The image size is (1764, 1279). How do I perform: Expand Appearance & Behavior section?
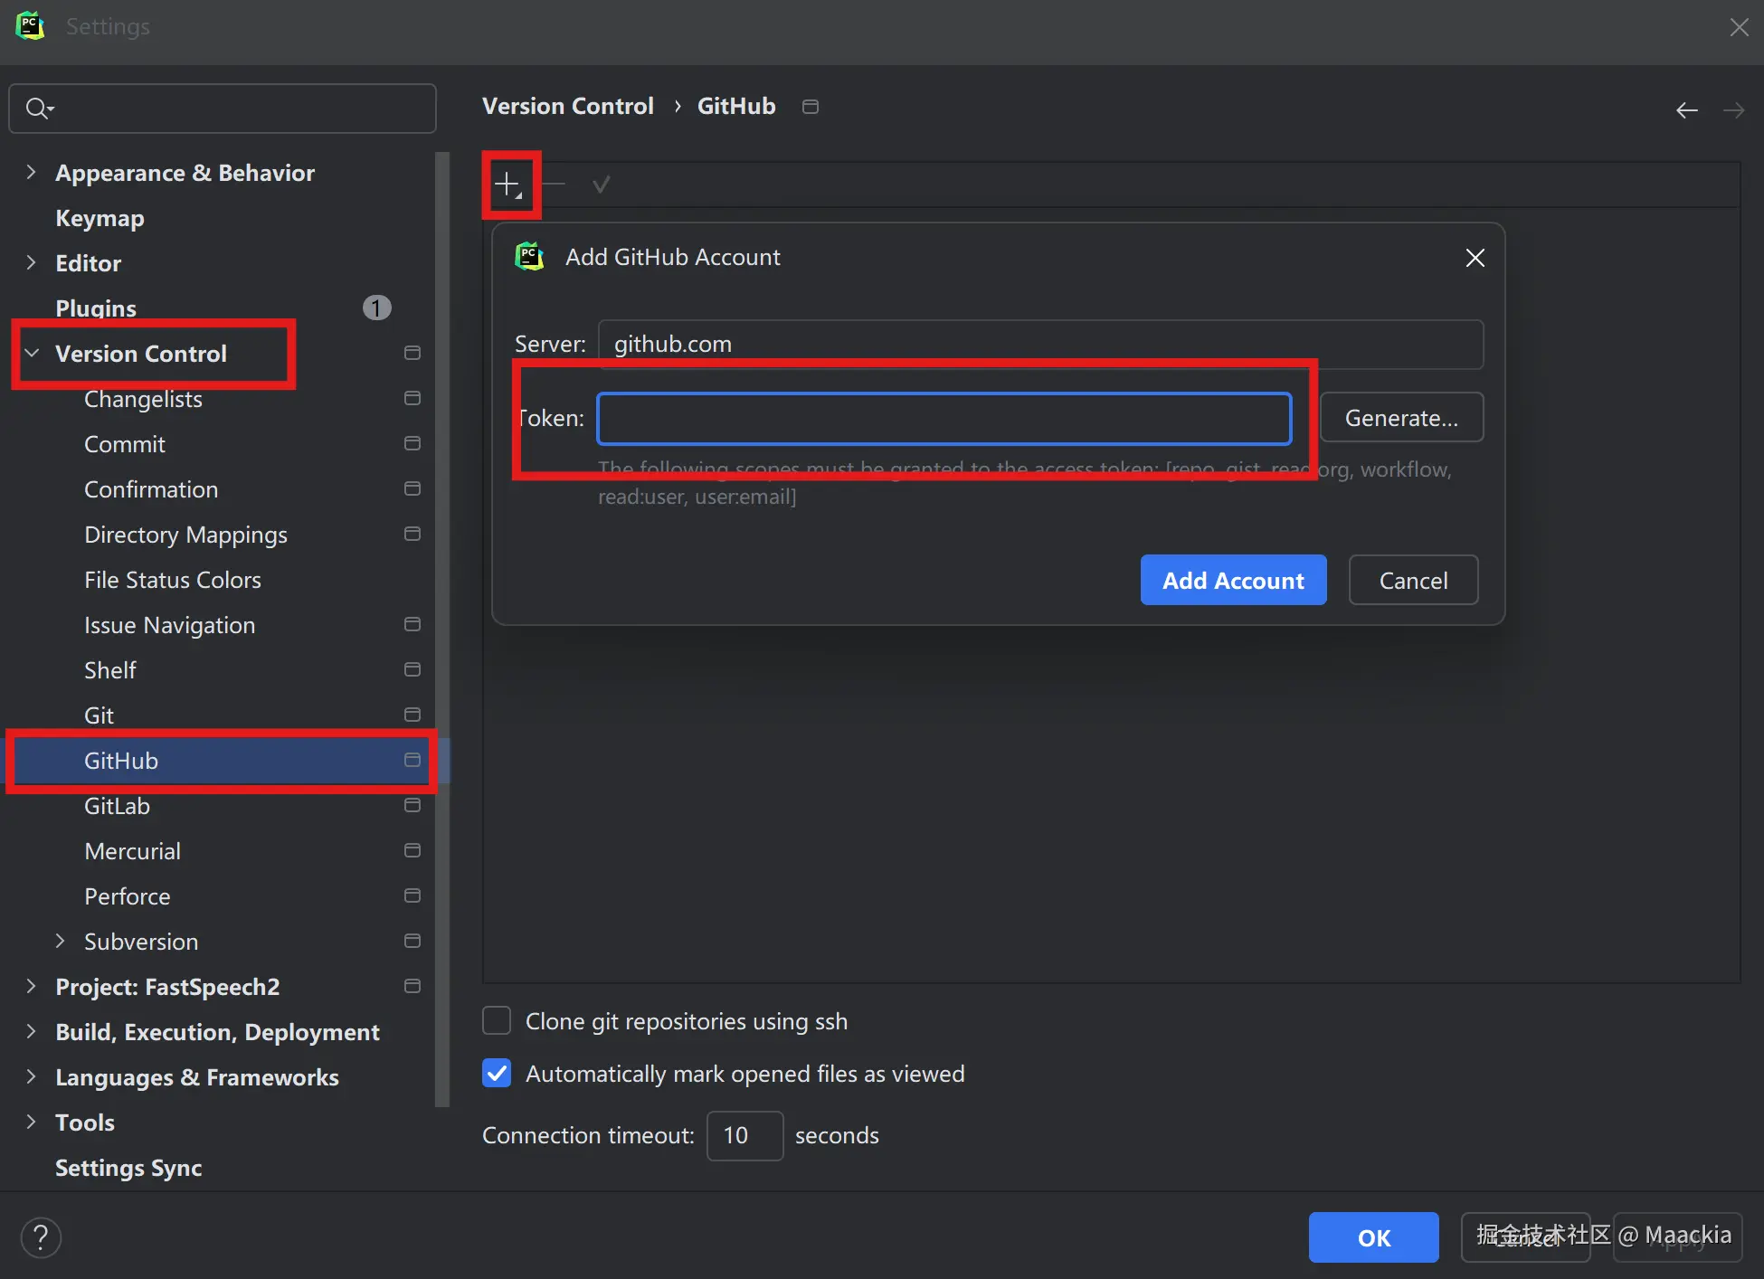pos(32,172)
